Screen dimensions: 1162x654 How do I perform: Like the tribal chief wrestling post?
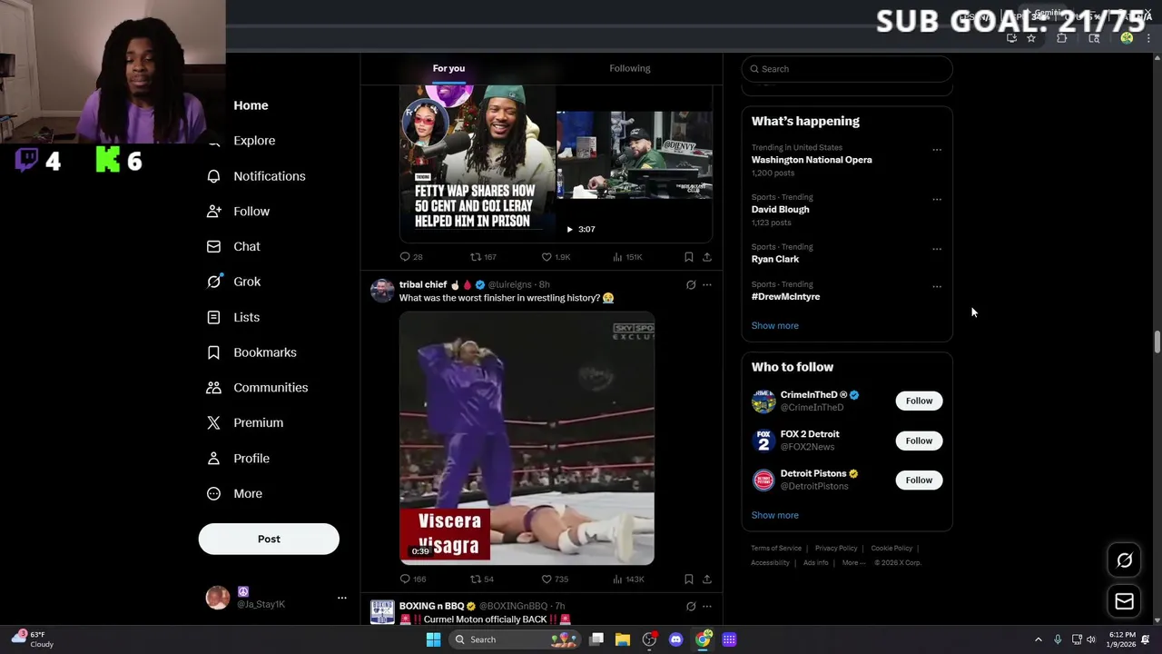point(547,579)
